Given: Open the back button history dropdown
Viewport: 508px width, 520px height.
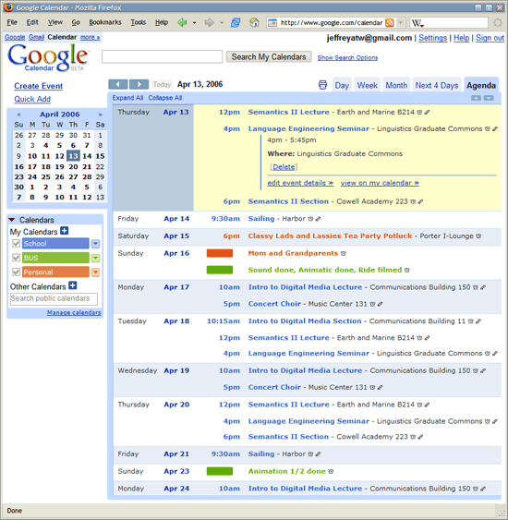Looking at the screenshot, I should click(194, 23).
